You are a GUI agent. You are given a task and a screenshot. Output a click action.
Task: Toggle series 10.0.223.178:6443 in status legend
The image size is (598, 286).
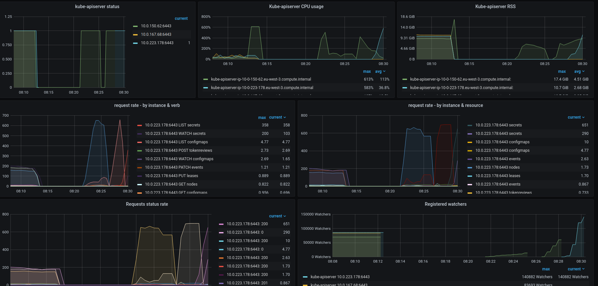[157, 43]
